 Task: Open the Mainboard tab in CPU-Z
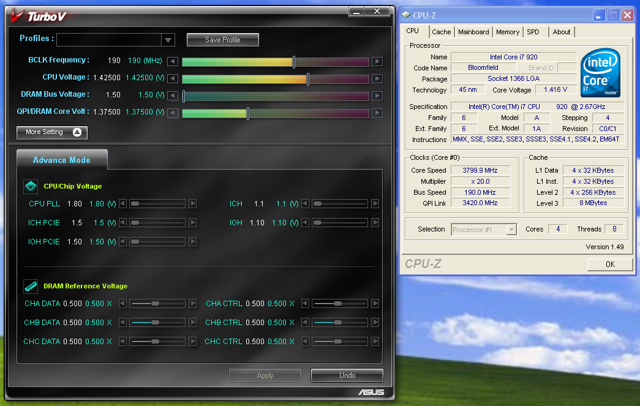(473, 32)
